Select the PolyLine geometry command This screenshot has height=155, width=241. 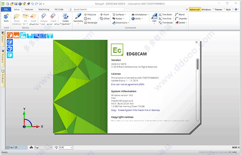pos(90,14)
